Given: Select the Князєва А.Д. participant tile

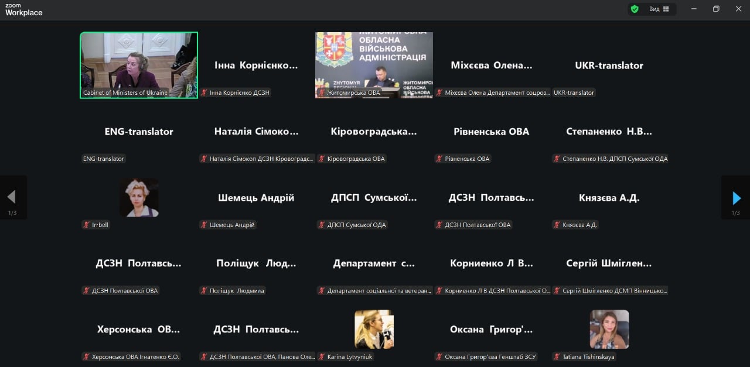Looking at the screenshot, I should click(x=609, y=198).
